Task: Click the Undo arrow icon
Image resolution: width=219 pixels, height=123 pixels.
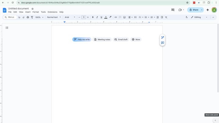Action: (x=19, y=17)
